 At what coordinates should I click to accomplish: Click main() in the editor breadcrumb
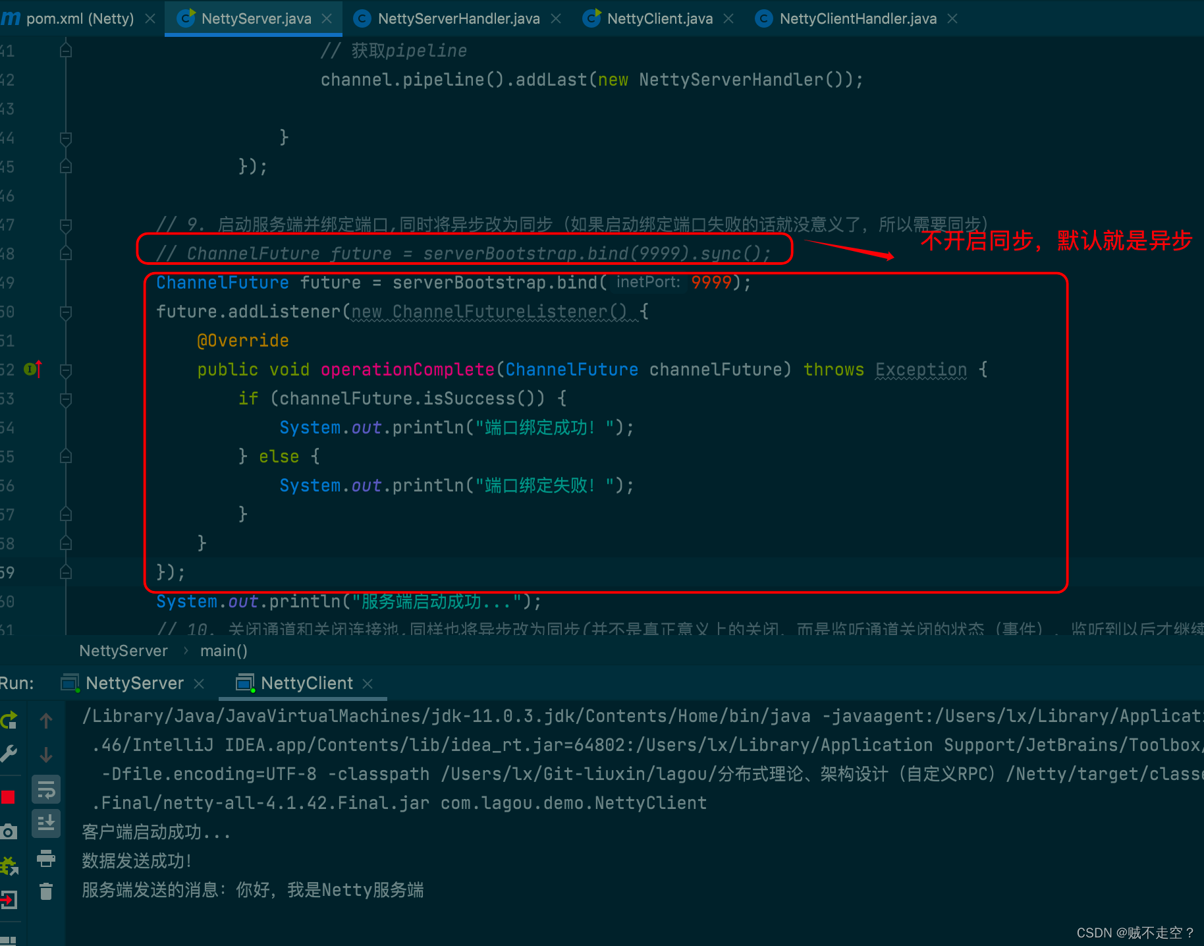(224, 651)
